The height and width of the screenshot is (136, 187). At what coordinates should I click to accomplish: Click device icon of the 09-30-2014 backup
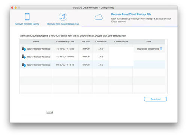click(24, 65)
